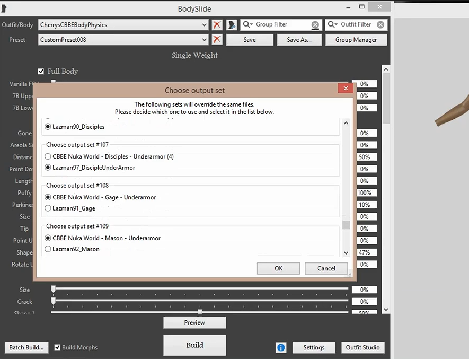This screenshot has width=469, height=359.
Task: Click the refresh outfits icon beside Group Filter
Action: (x=232, y=25)
